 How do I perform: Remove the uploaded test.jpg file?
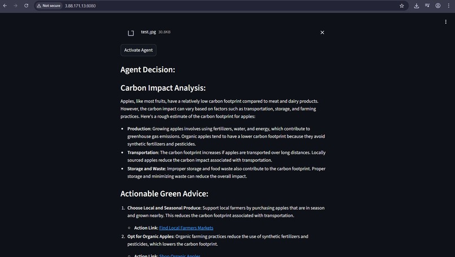322,33
